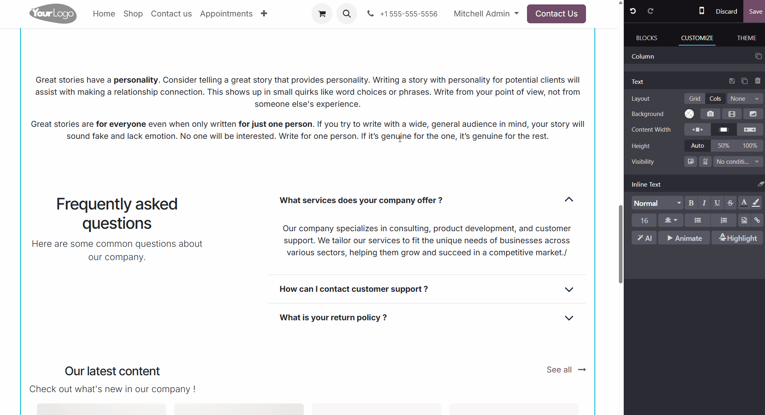Open the background color swatch
The width and height of the screenshot is (765, 415).
point(689,114)
